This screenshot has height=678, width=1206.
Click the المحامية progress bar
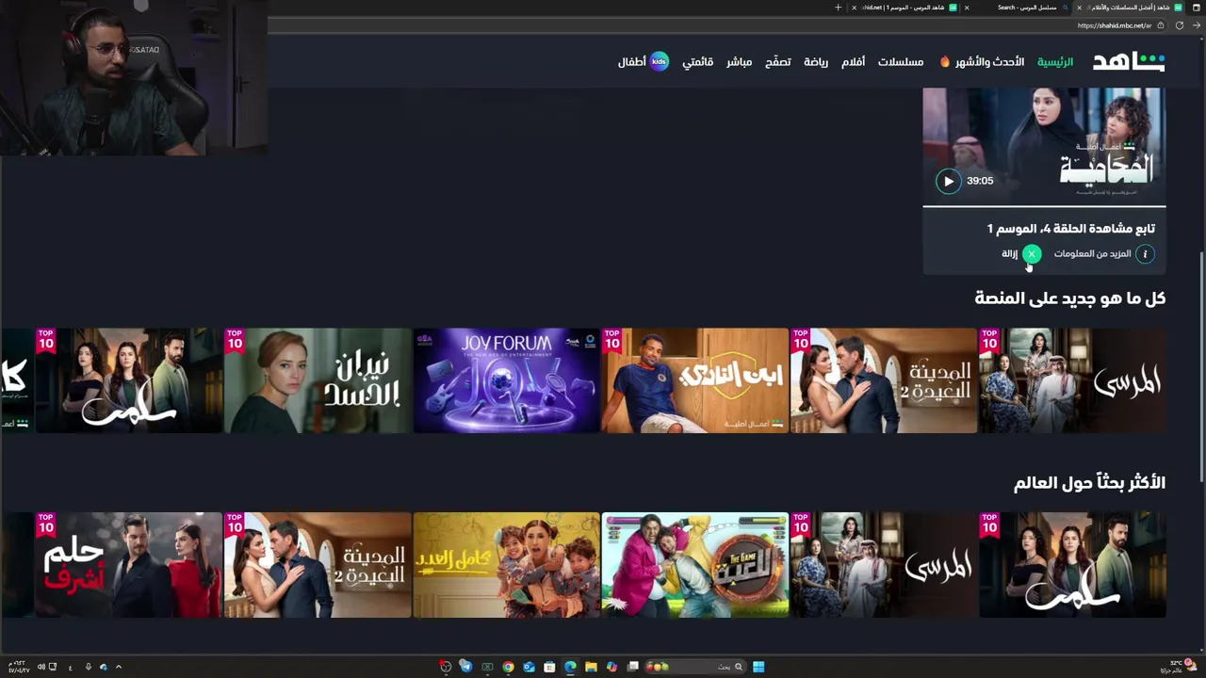coord(1044,205)
